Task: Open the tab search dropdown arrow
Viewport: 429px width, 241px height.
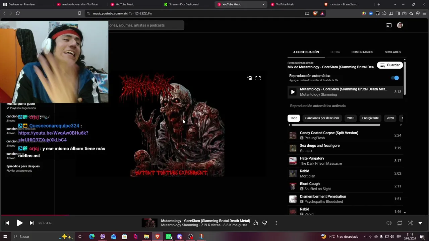Action: [x=395, y=4]
